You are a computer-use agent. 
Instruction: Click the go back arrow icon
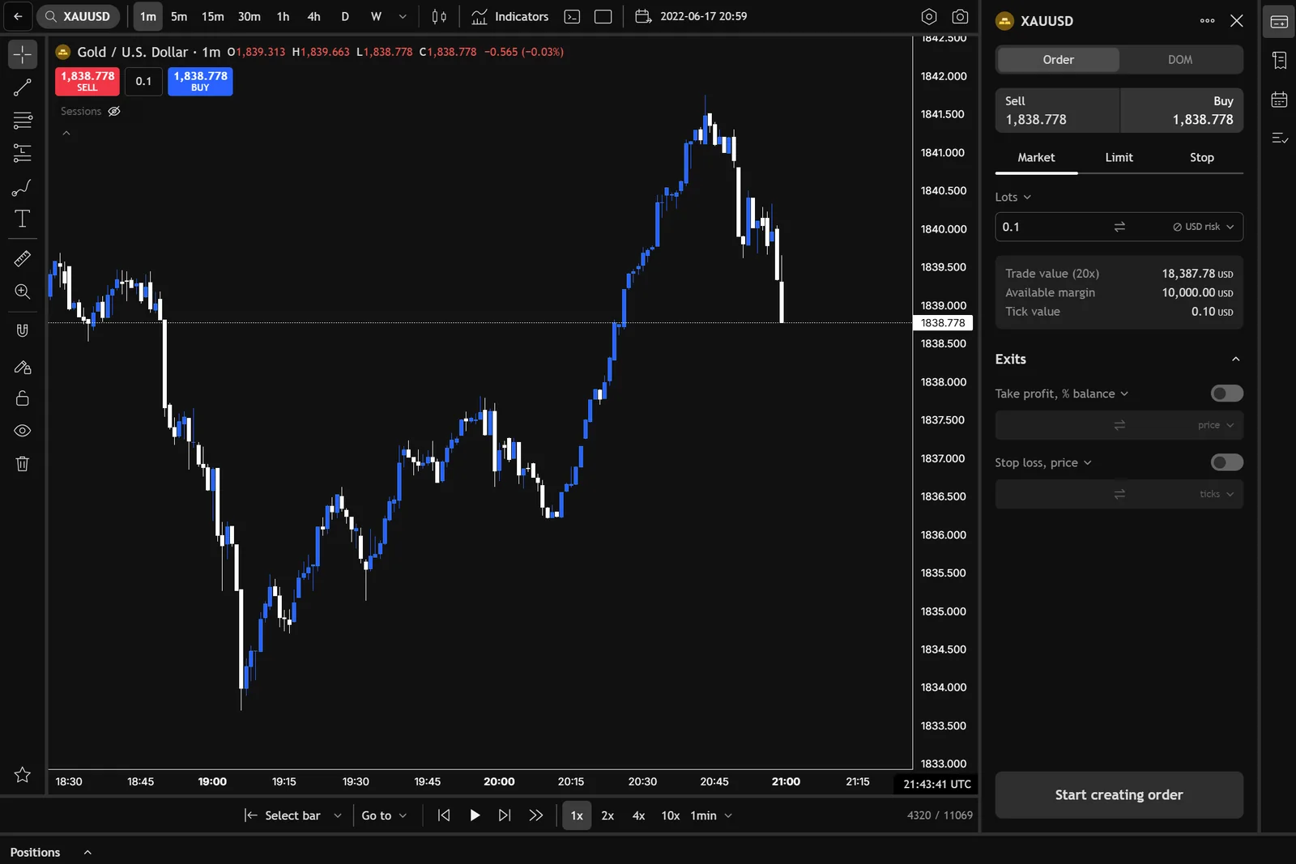pos(18,16)
